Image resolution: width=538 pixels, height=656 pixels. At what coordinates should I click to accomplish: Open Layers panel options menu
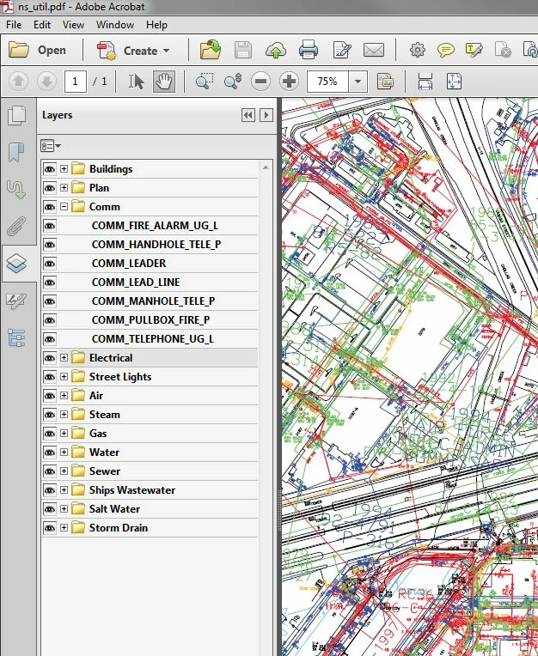click(x=51, y=146)
